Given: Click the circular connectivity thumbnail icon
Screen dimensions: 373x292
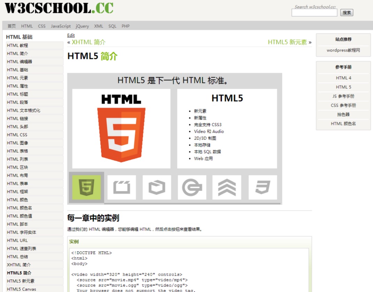Looking at the screenshot, I should click(192, 187).
